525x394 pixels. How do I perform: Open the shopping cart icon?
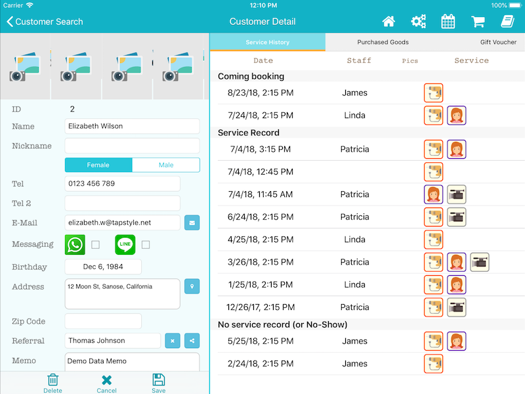pyautogui.click(x=478, y=22)
